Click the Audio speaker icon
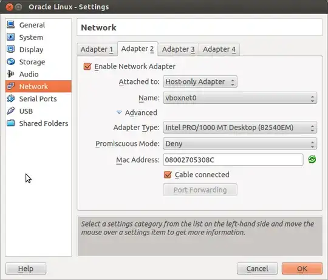328x280 pixels. click(x=11, y=74)
